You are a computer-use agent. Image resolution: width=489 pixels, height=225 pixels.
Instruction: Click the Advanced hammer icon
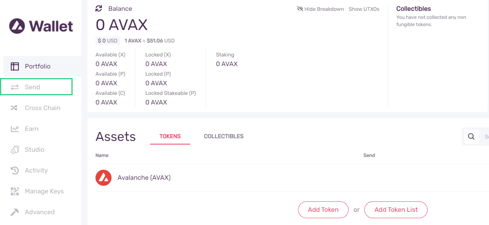tap(15, 212)
